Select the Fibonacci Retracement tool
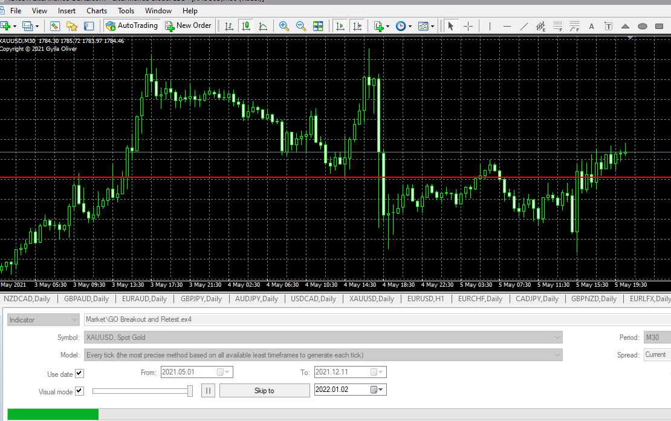The height and width of the screenshot is (421, 671). pyautogui.click(x=557, y=26)
